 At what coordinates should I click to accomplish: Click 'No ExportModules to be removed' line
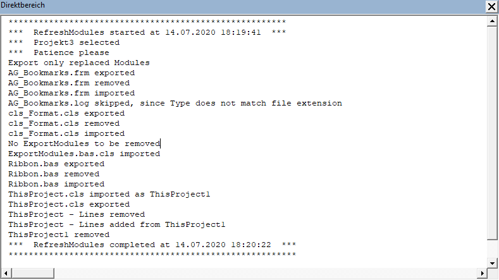click(83, 143)
